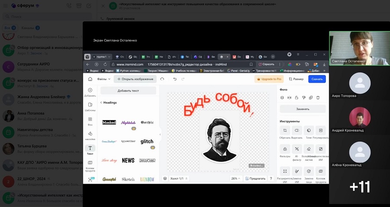Screen dimensions: 390x207
Task: Open the help question mark icon
Action: point(271,178)
